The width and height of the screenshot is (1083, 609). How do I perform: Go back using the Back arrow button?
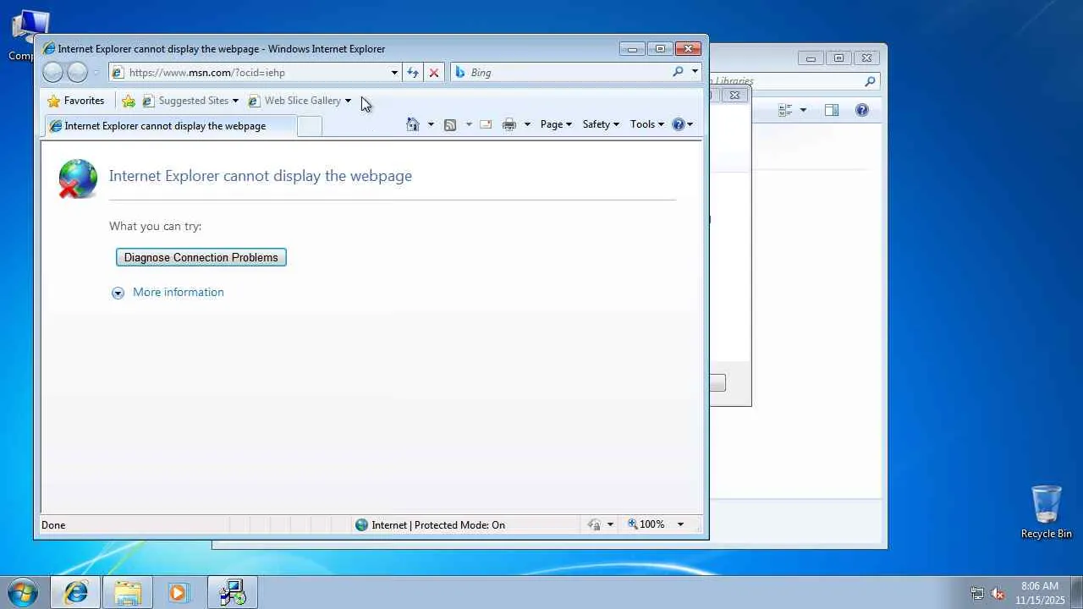tap(52, 73)
